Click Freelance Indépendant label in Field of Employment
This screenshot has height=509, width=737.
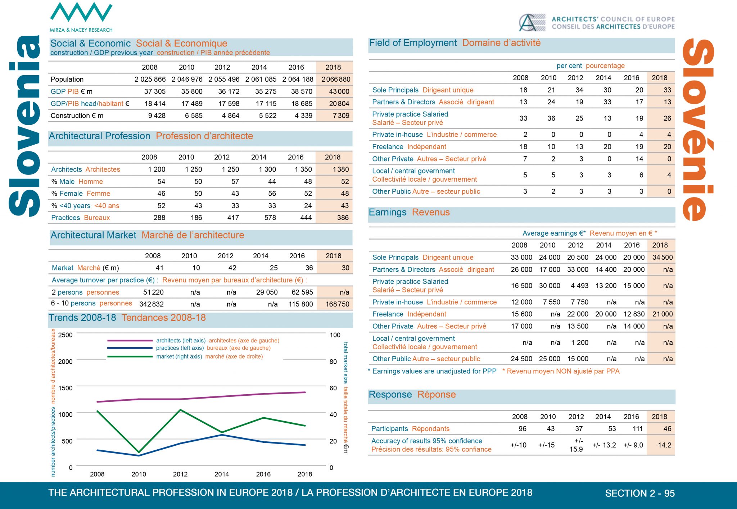409,147
